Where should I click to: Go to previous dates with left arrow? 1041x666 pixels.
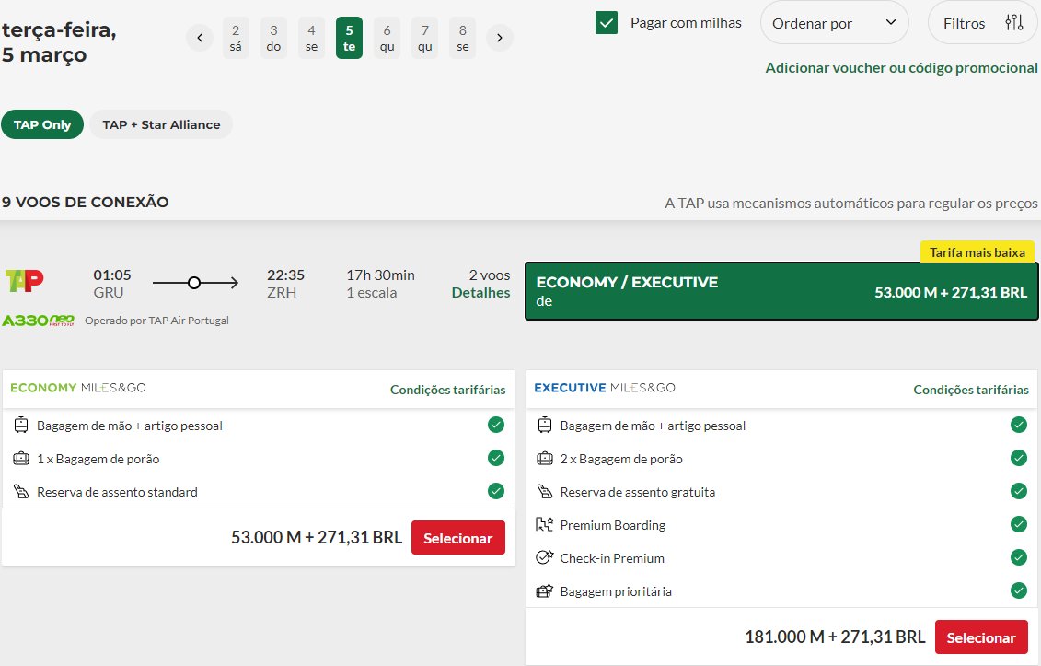tap(199, 38)
